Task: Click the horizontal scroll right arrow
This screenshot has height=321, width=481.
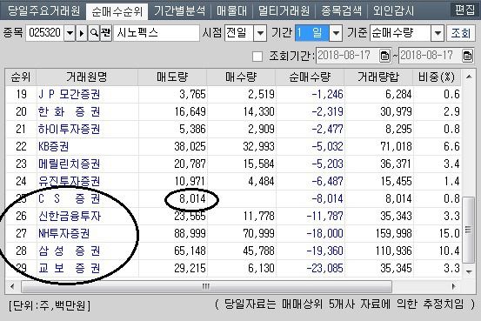Action: (x=453, y=287)
